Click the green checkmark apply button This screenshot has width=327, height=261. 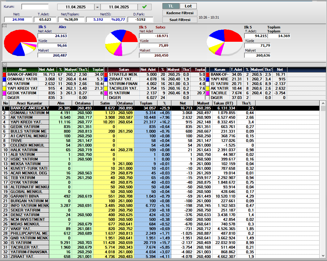[144, 7]
